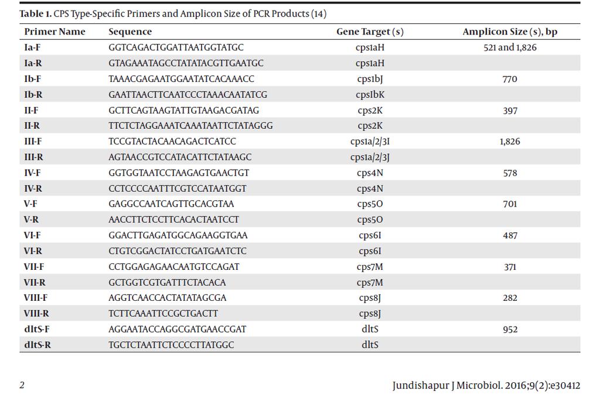Click primer name 'Ia-F'
600x398 pixels.
point(32,47)
